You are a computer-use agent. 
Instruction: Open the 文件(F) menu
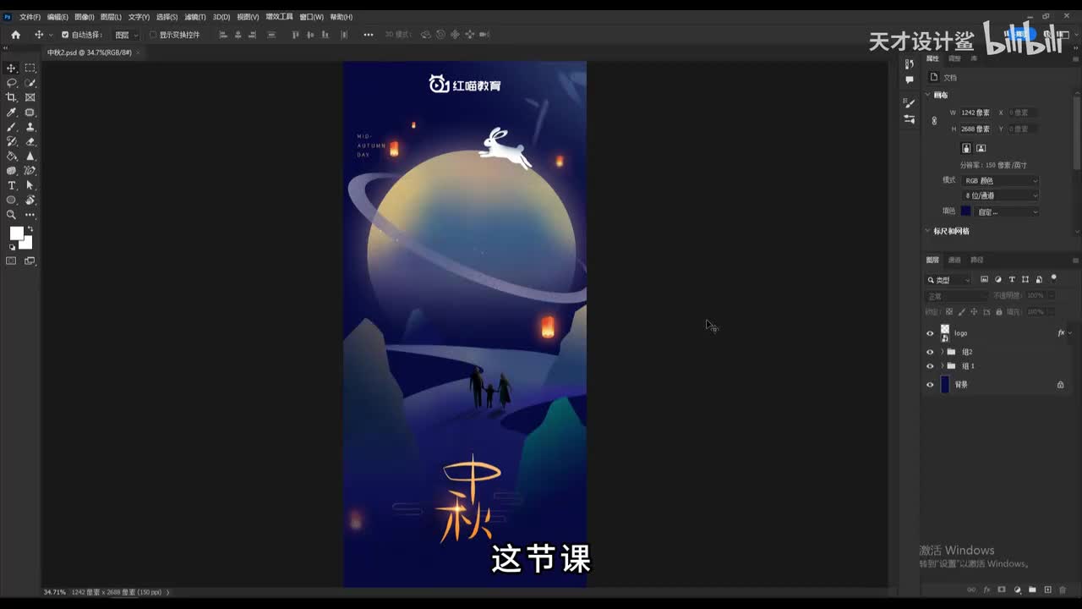coord(30,17)
